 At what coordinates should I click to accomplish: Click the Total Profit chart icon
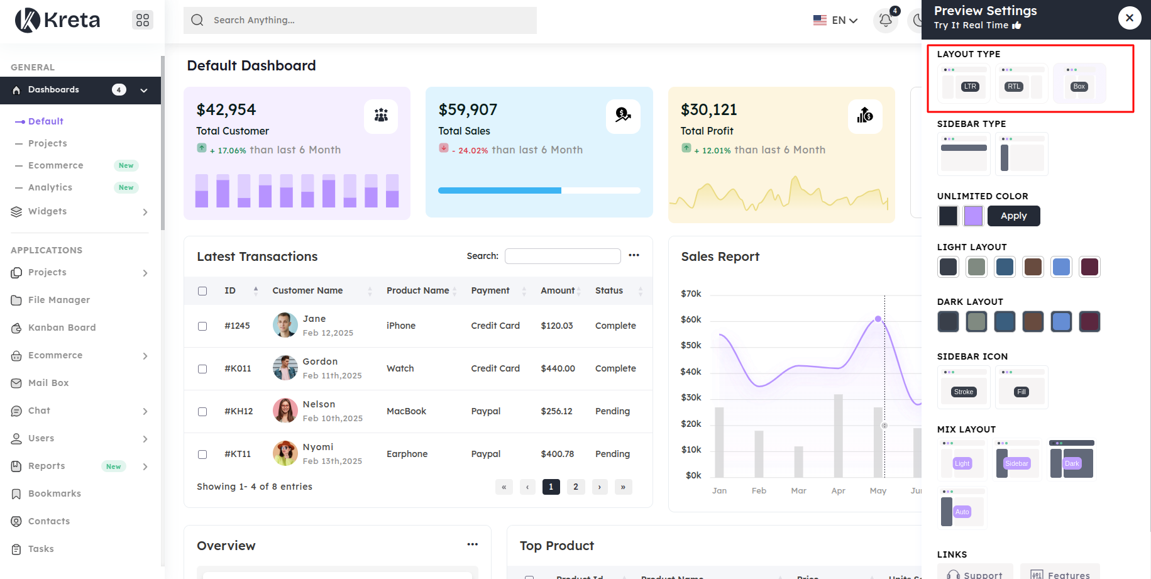[864, 116]
